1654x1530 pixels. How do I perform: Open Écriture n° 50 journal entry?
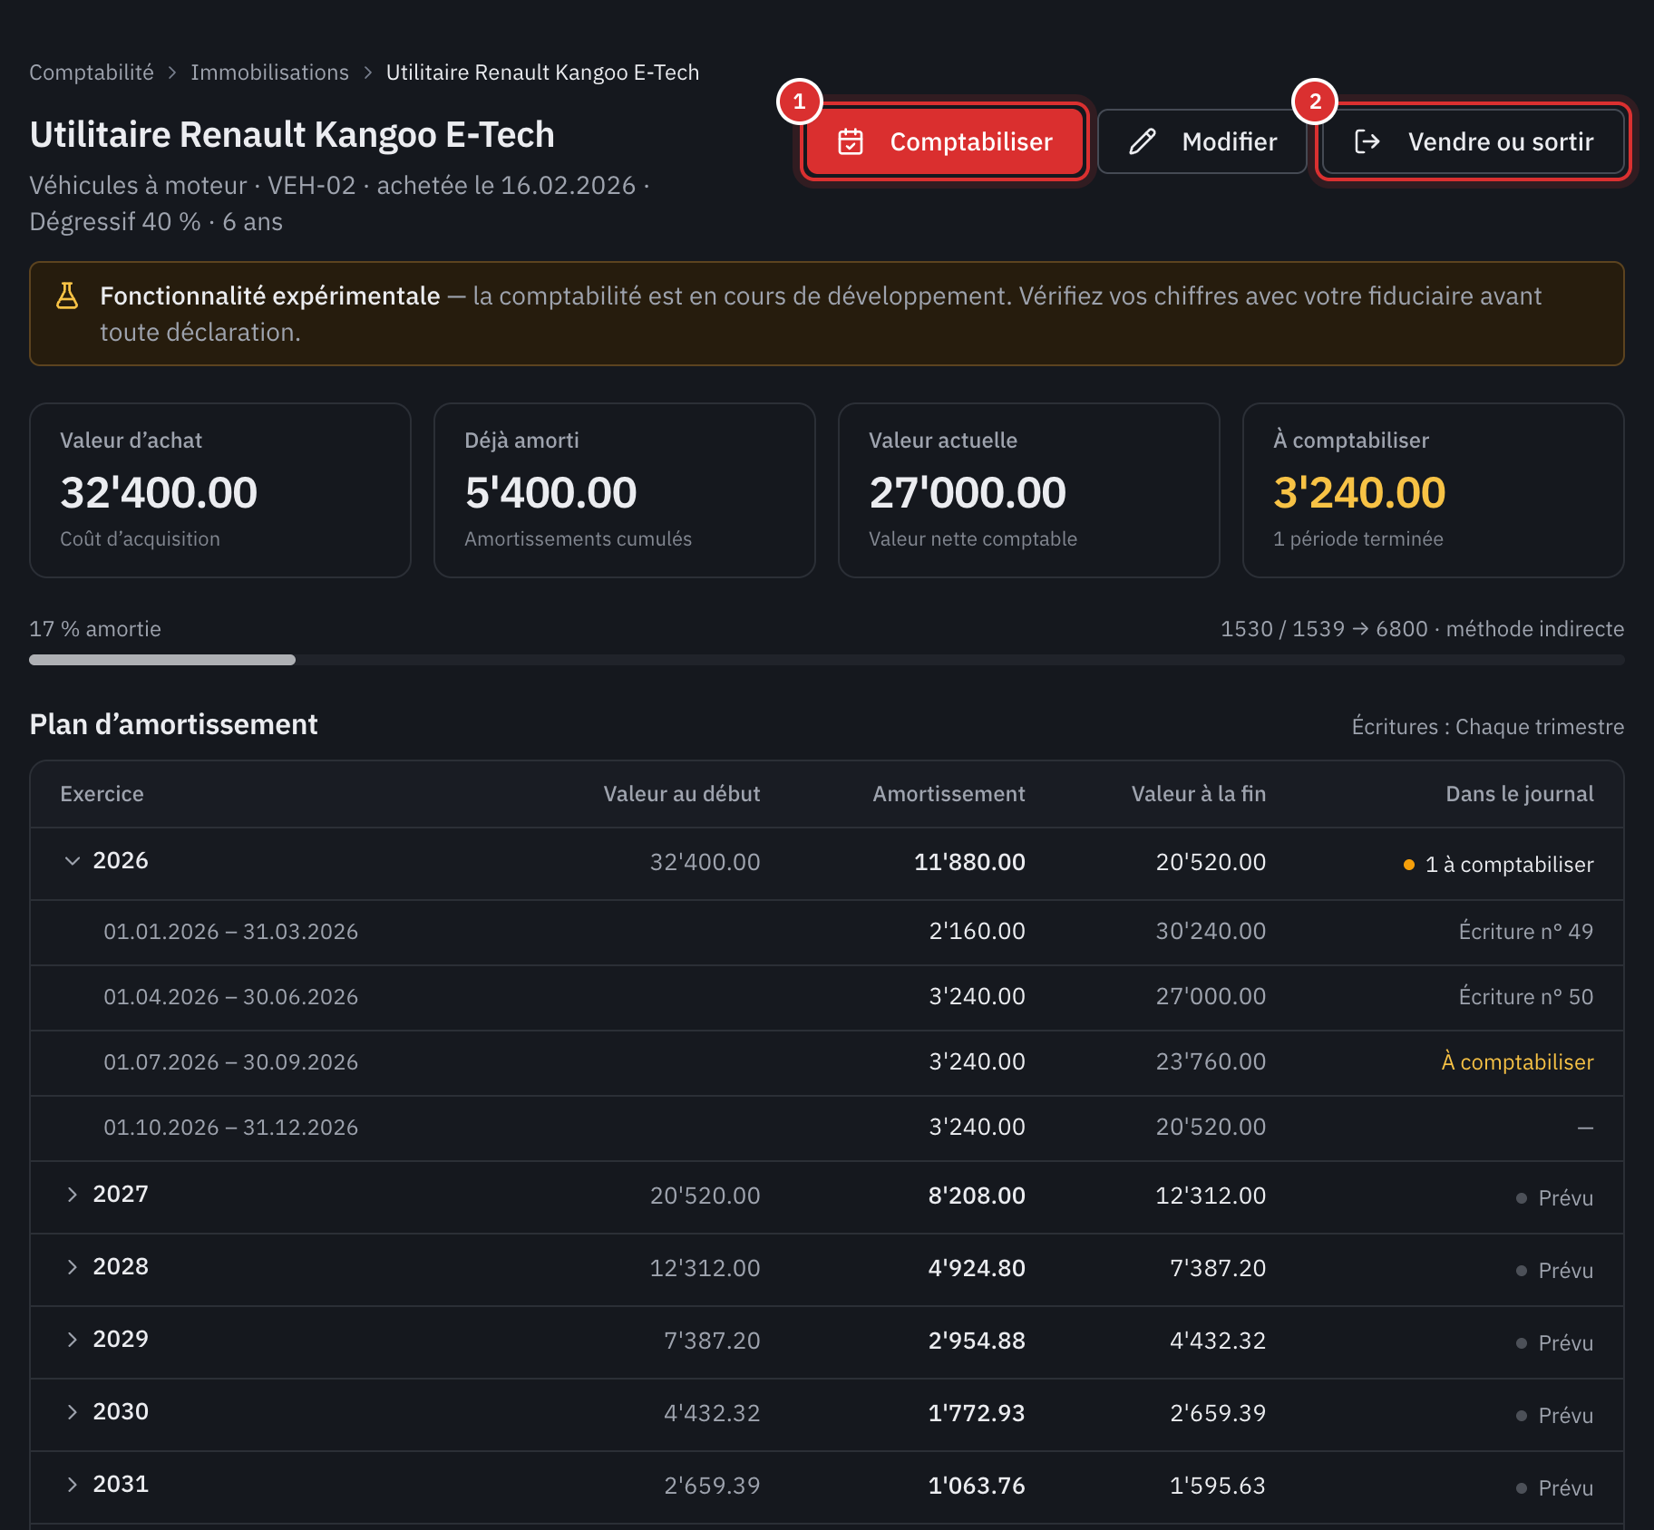1525,997
